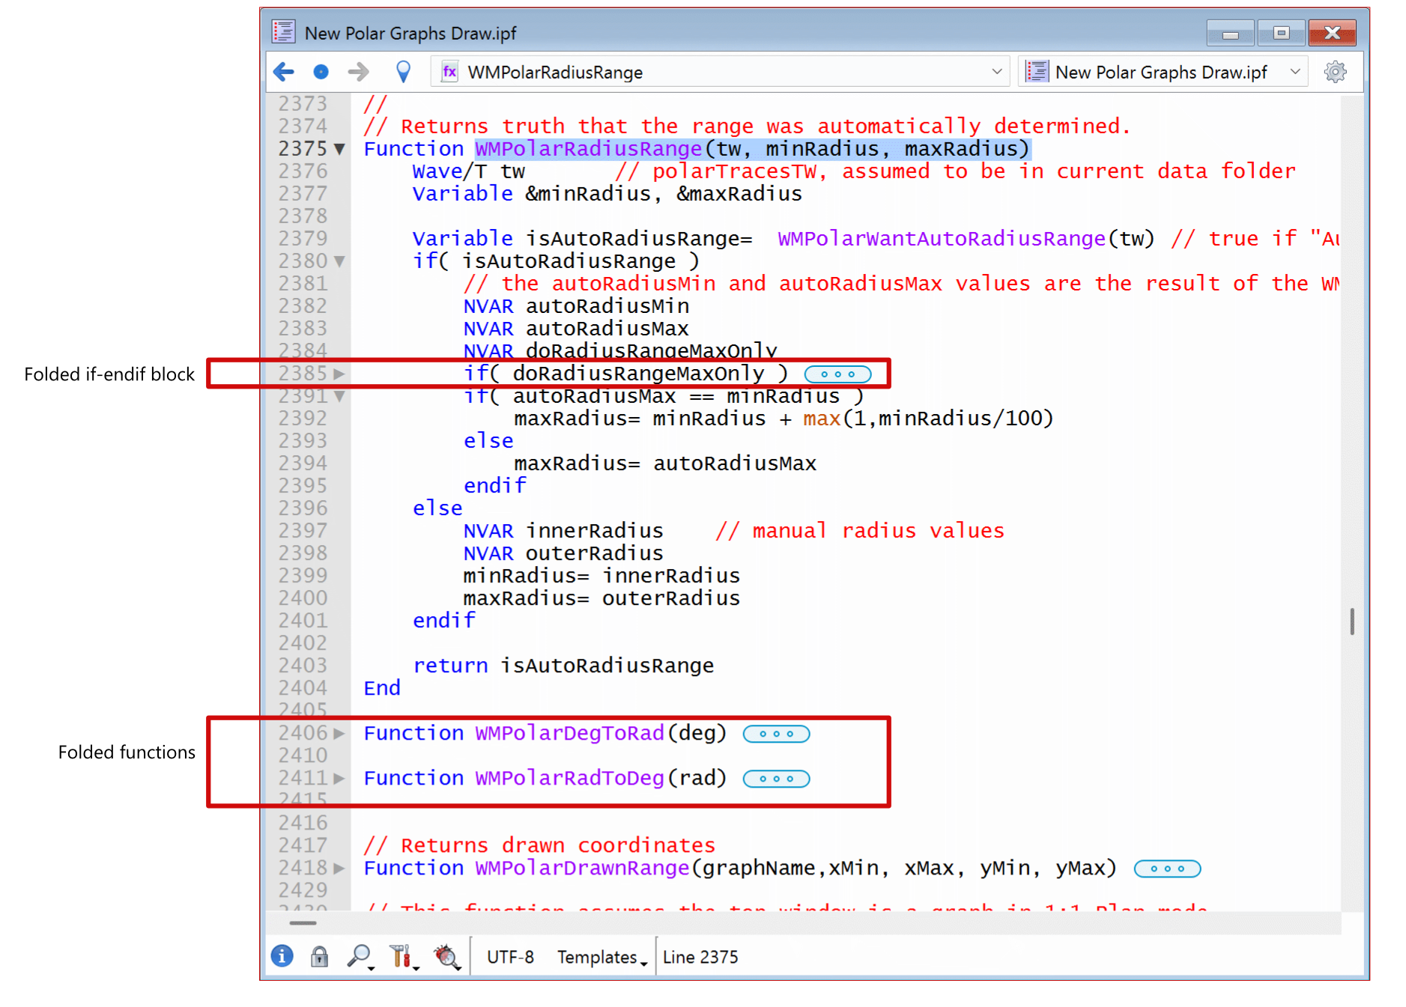Click the blue dot position indicator icon

(x=321, y=71)
